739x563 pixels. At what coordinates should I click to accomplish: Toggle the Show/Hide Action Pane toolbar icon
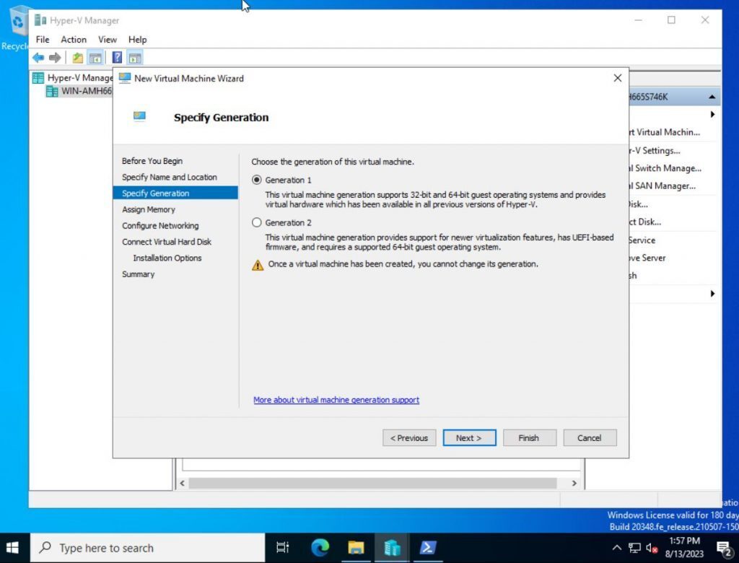click(135, 58)
